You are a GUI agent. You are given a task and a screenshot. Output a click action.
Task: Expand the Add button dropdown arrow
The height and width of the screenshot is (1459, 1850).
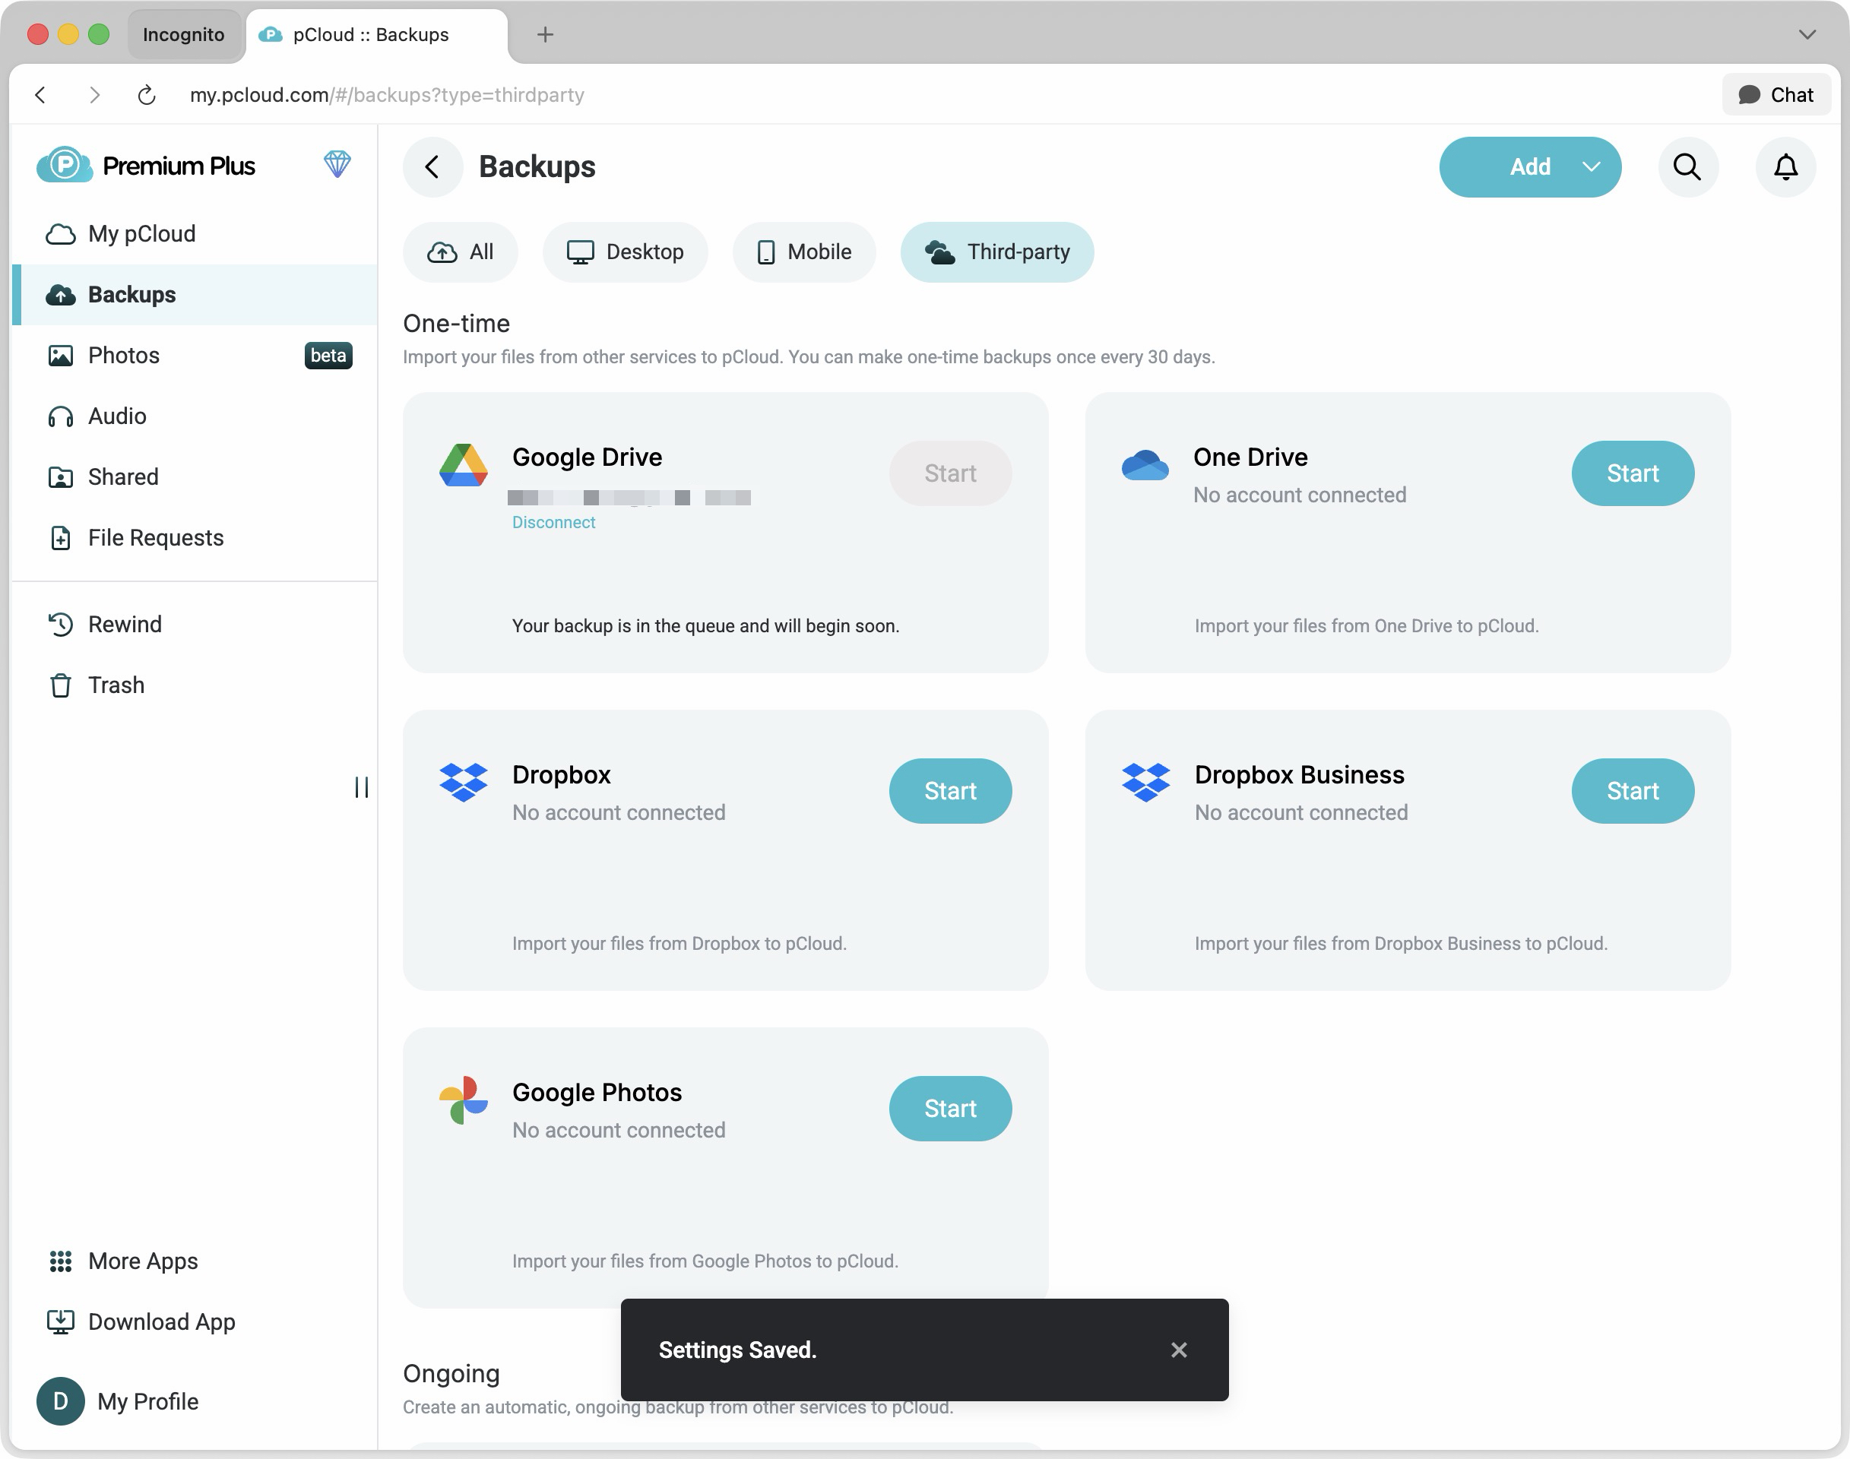point(1590,166)
